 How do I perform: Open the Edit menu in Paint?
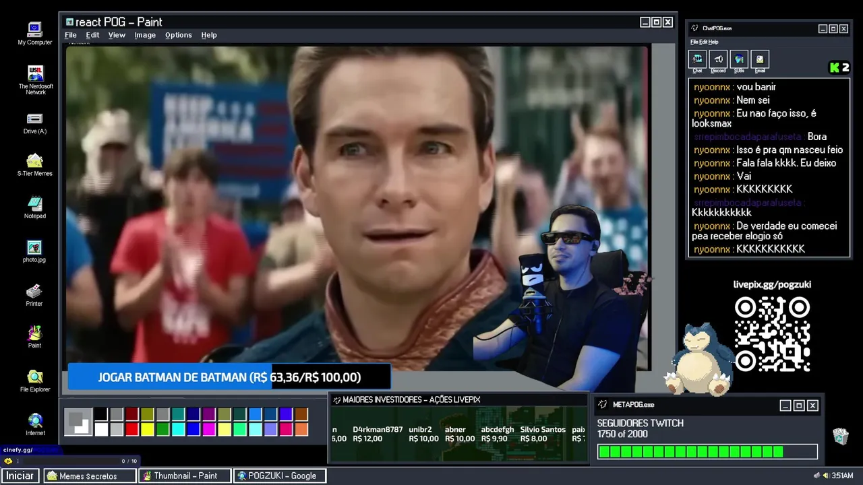[x=92, y=35]
